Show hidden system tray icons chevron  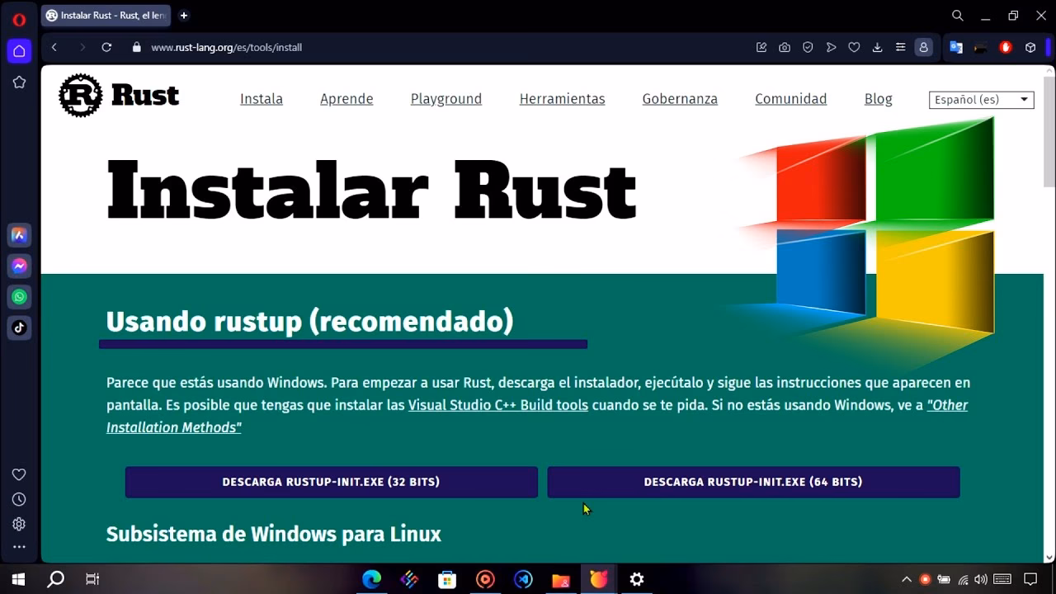click(906, 579)
